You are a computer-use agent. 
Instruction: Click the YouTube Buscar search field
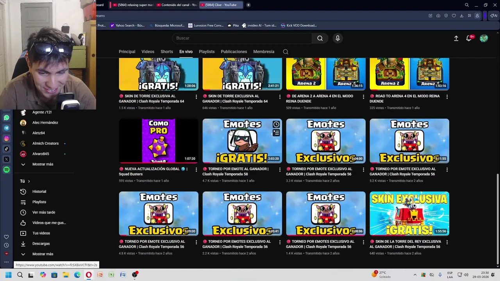tap(242, 38)
